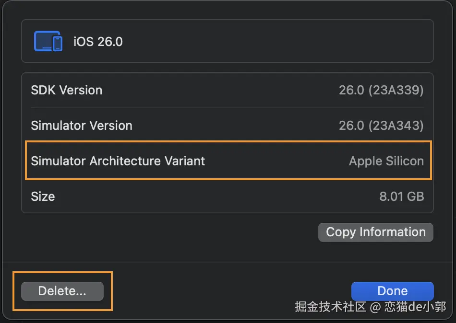Click the 26.0 number in SDK Version row
The image size is (456, 323).
351,90
